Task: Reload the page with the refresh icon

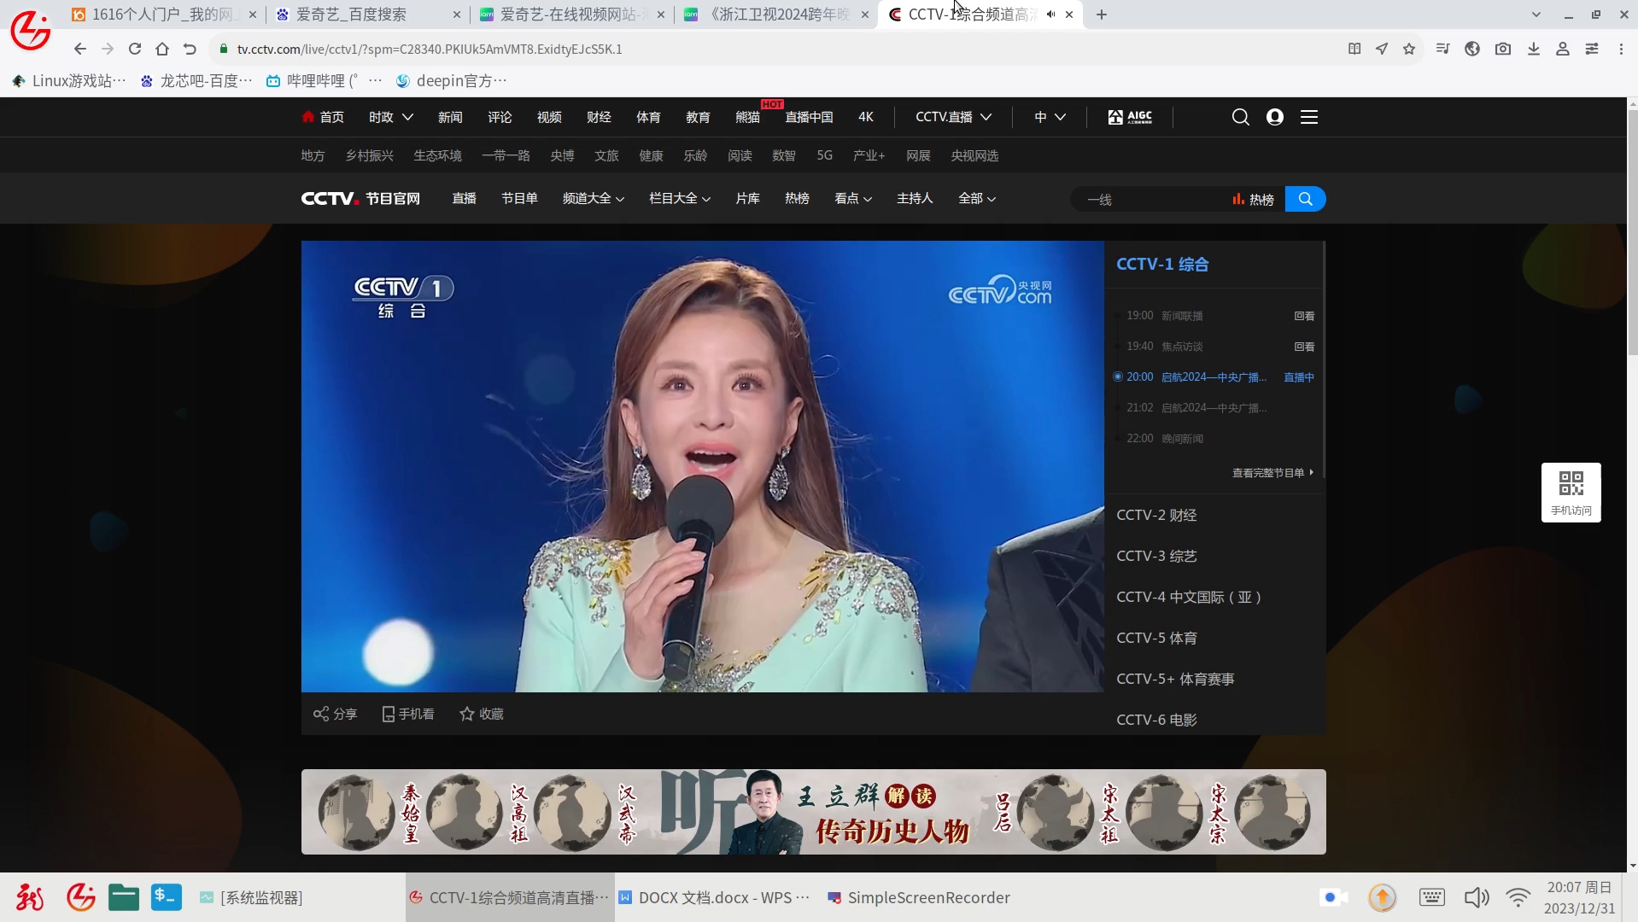Action: tap(135, 50)
